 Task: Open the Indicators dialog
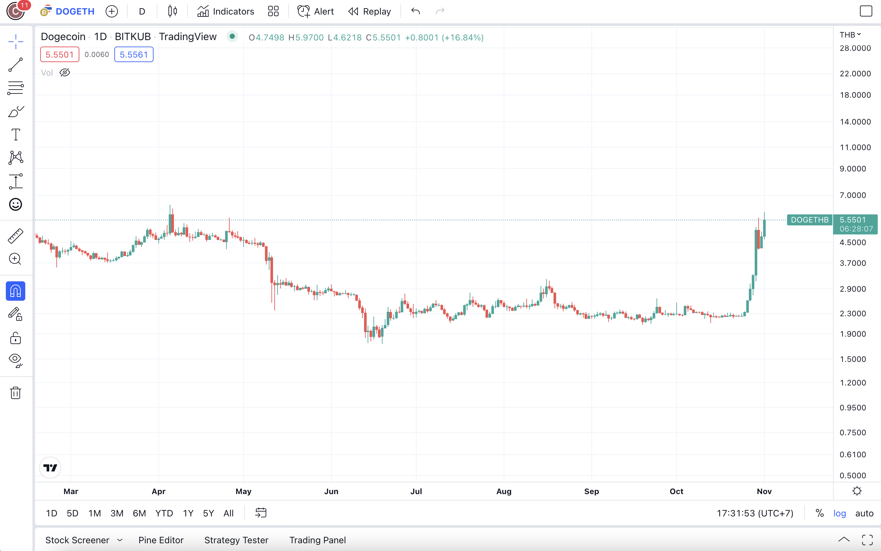click(225, 11)
